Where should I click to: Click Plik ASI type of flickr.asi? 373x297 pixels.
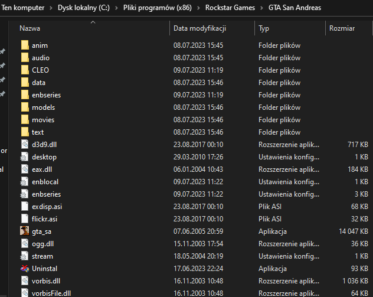(270, 218)
